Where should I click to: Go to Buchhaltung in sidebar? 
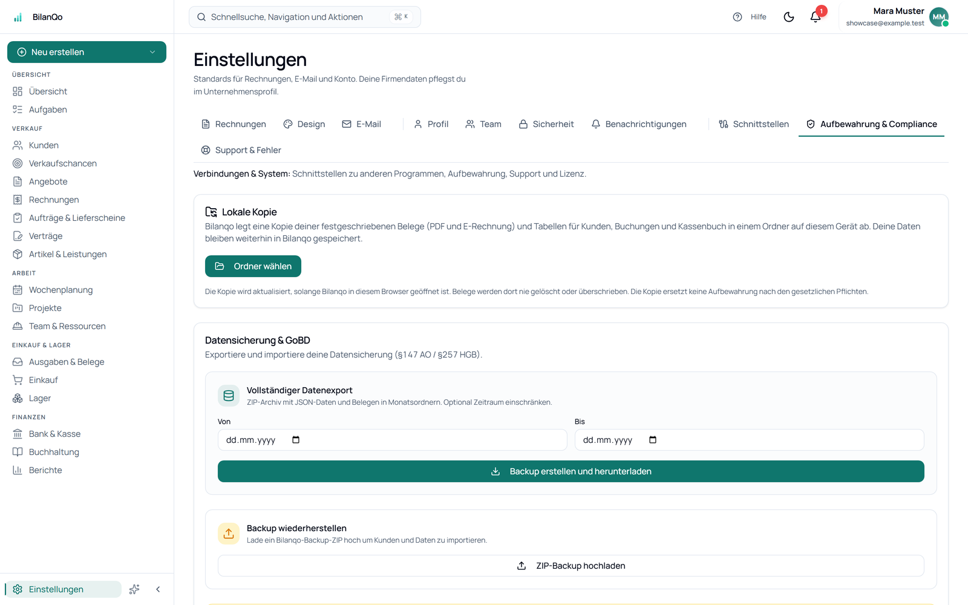(87, 452)
